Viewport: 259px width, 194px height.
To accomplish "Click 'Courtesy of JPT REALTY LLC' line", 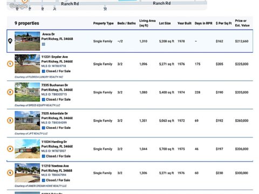I will tap(31, 134).
